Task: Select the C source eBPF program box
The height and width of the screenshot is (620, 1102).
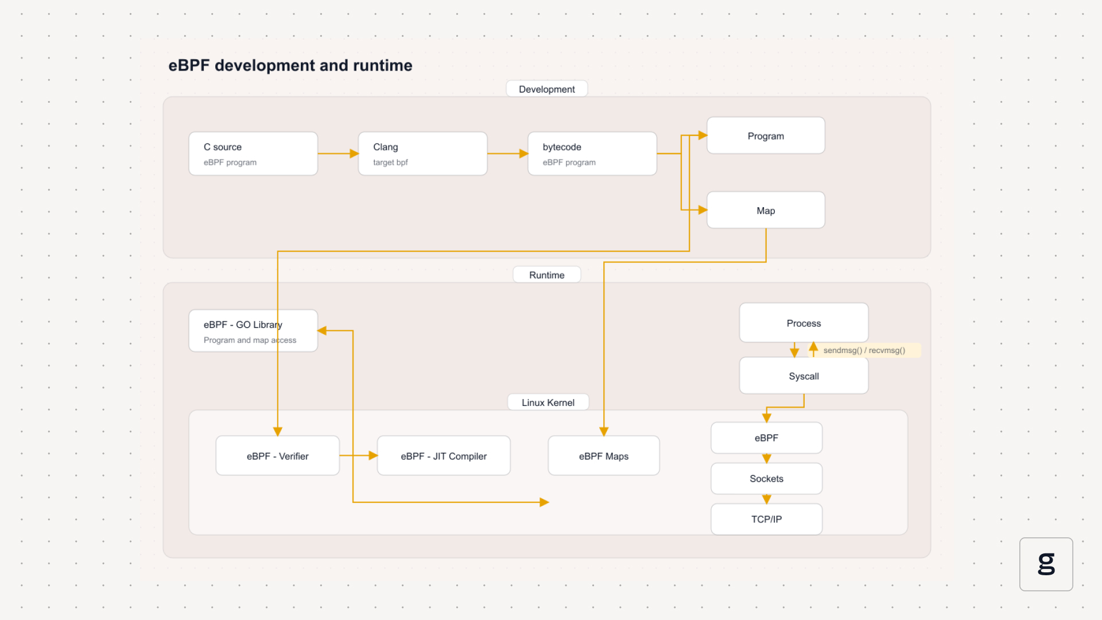Action: click(x=253, y=154)
